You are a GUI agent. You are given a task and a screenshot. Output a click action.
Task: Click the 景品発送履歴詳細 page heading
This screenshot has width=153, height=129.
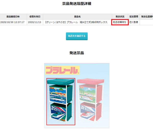(76, 4)
